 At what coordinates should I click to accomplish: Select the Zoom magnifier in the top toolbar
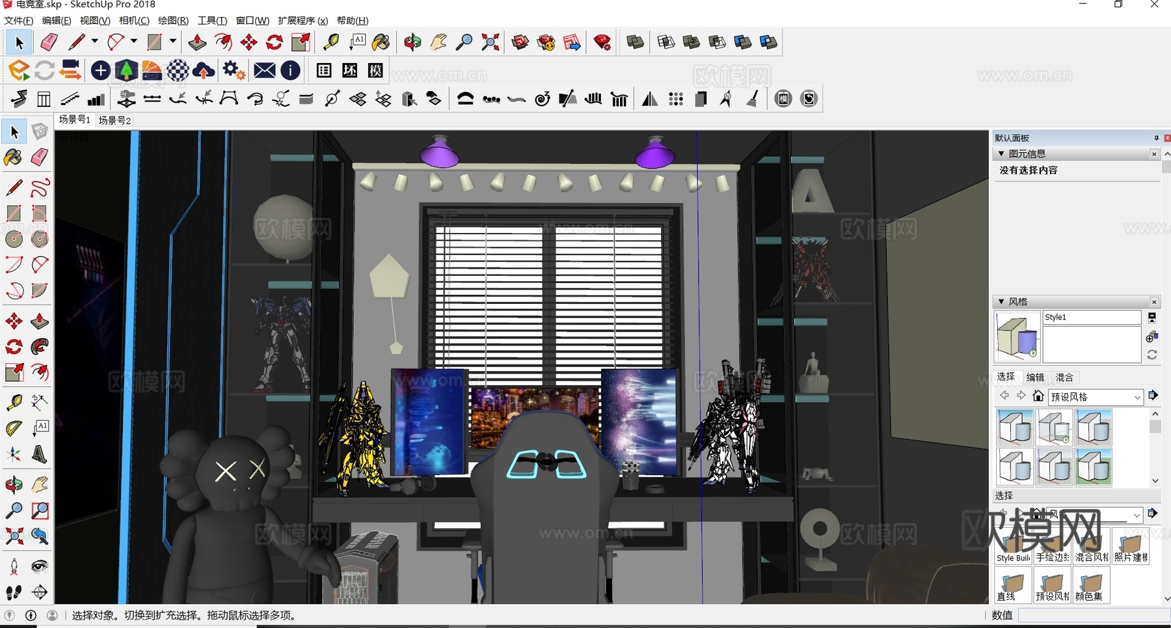464,43
